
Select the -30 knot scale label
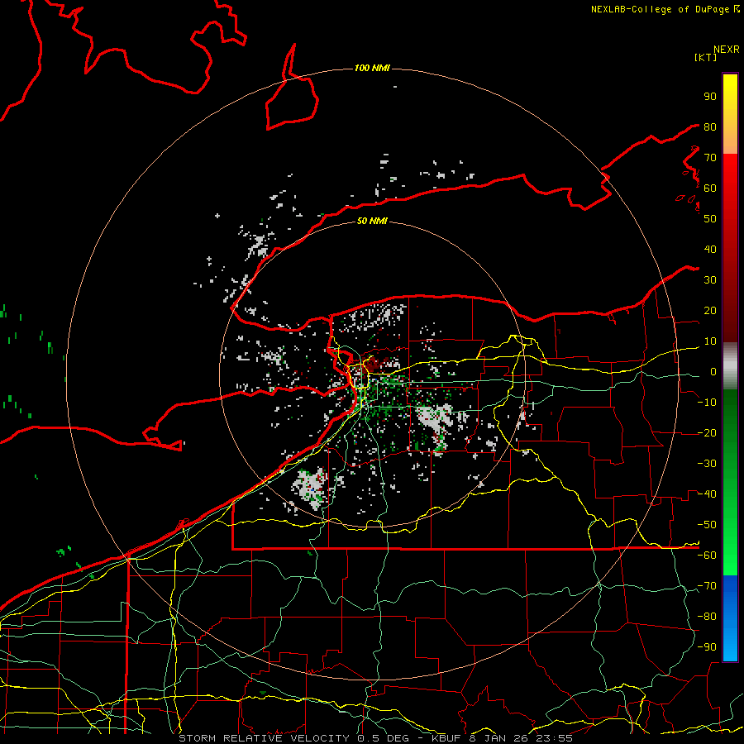[x=707, y=464]
